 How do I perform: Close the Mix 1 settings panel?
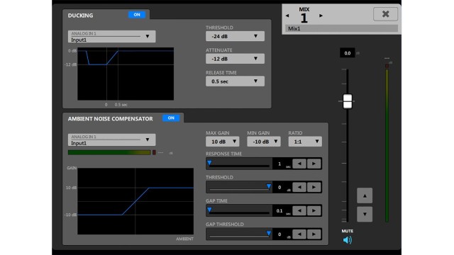click(385, 14)
